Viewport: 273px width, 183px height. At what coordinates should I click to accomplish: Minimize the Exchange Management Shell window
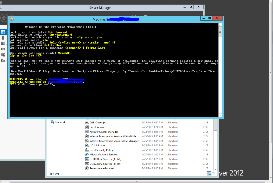point(203,18)
